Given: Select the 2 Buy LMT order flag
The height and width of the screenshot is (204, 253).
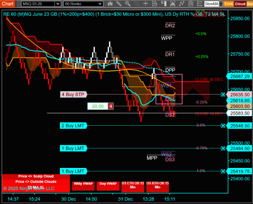Looking at the screenshot, I should coord(73,126).
